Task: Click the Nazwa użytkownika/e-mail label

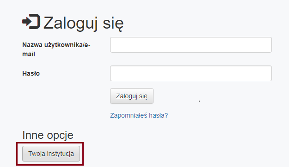Action: (x=56, y=49)
